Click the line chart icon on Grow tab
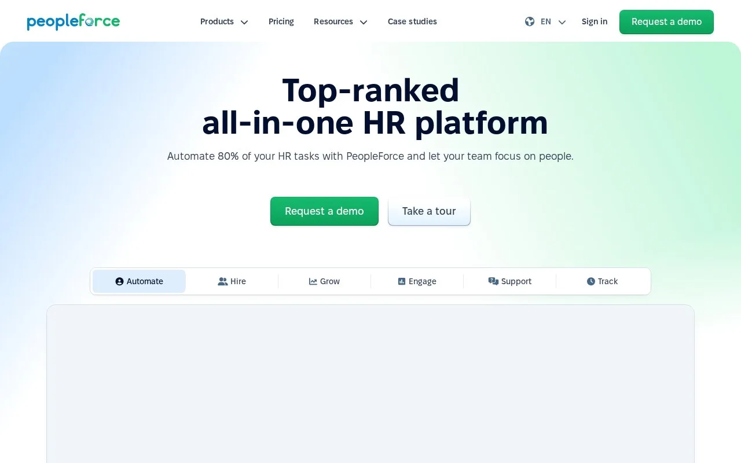This screenshot has height=463, width=741. (x=313, y=281)
